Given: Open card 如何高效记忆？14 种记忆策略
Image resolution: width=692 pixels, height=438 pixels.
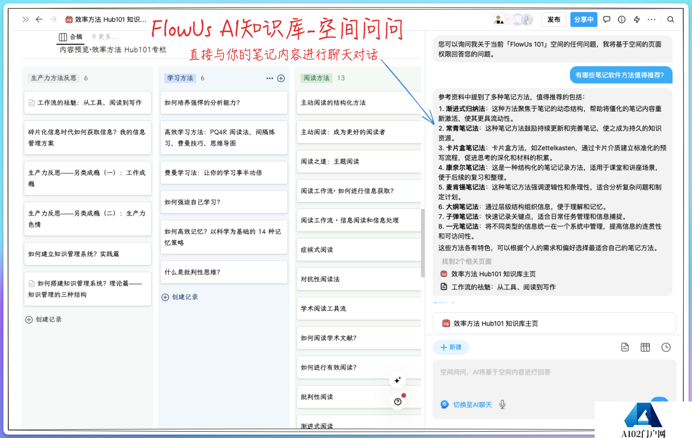Looking at the screenshot, I should pos(224,237).
